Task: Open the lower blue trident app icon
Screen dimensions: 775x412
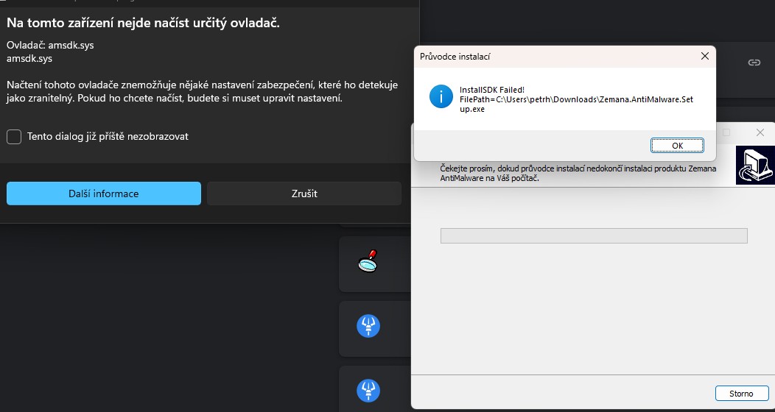Action: point(368,389)
